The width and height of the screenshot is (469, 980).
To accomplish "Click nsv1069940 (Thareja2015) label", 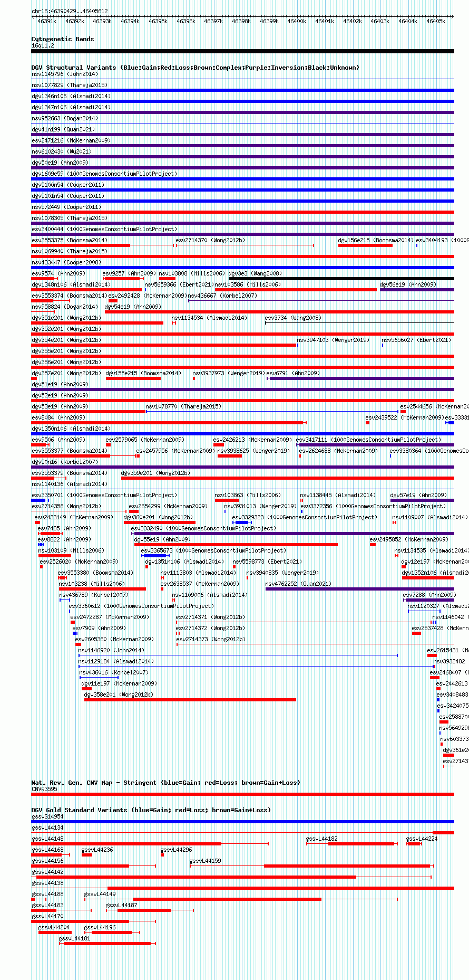I will pos(70,251).
